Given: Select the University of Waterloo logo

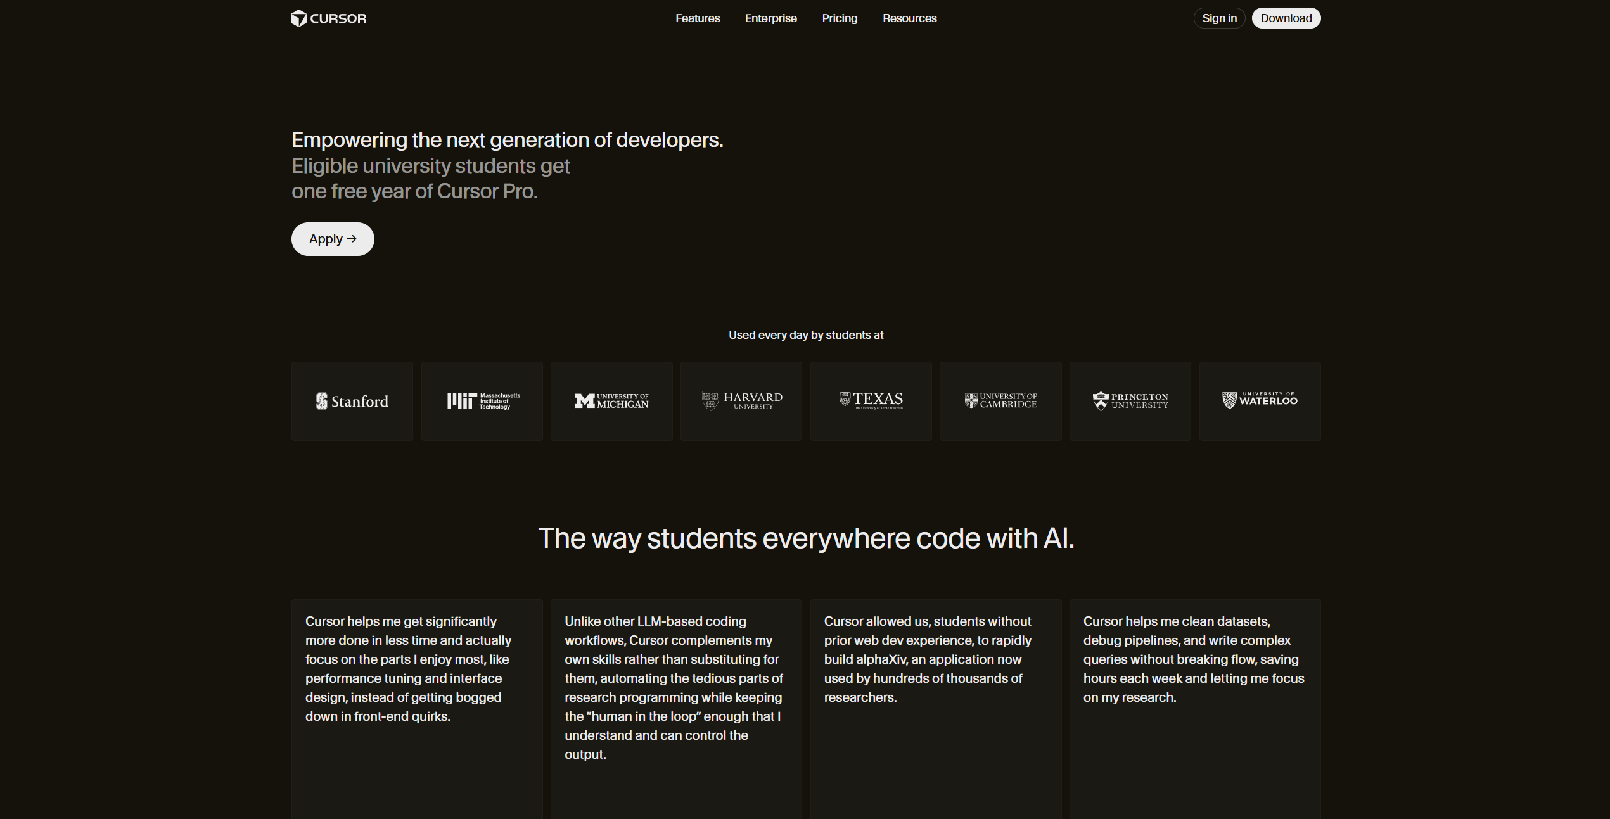Looking at the screenshot, I should click(1260, 401).
